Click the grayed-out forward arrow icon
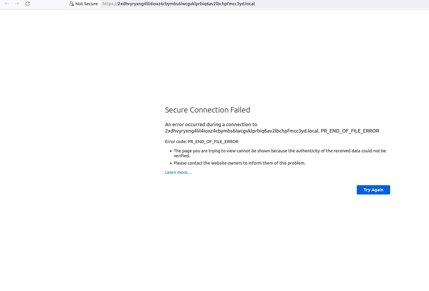Image resolution: width=429 pixels, height=291 pixels. (x=17, y=4)
